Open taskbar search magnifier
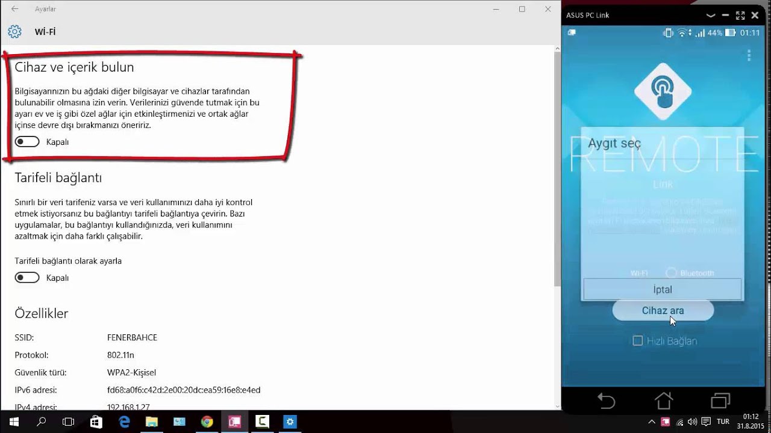The width and height of the screenshot is (771, 433). tap(42, 422)
